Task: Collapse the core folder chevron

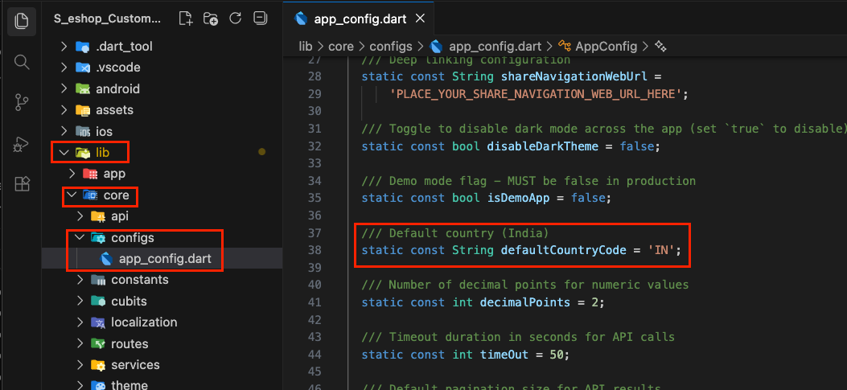Action: [x=72, y=195]
